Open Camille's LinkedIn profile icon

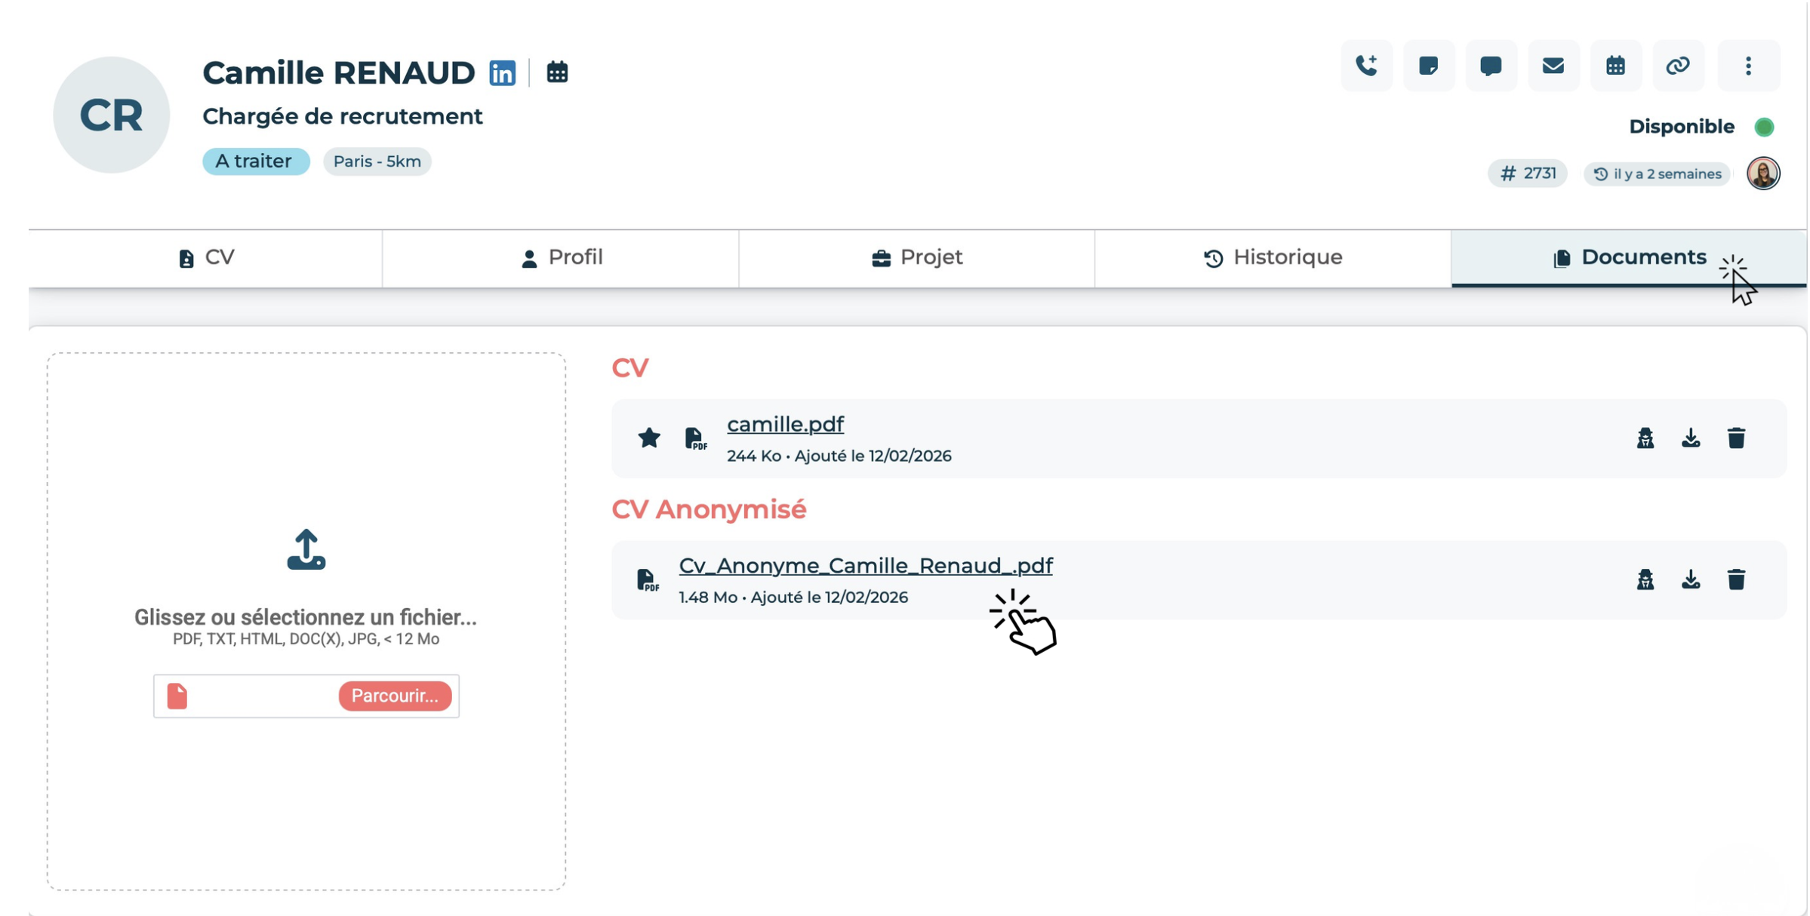point(502,73)
